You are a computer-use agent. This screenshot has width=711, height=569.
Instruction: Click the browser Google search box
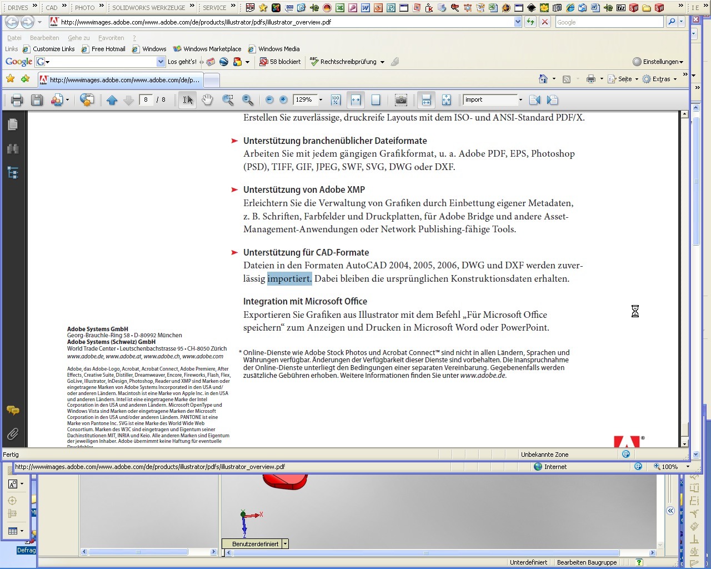[609, 22]
